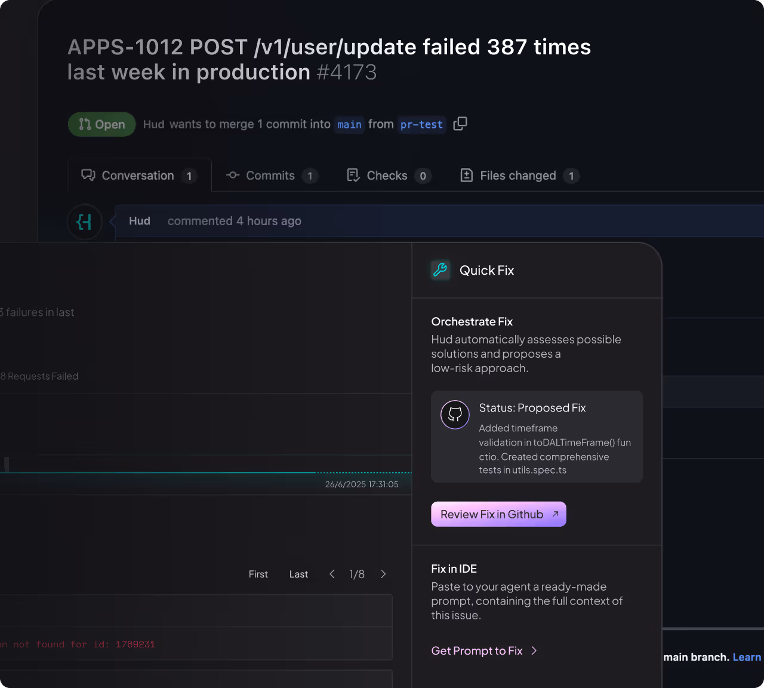Click the Quick Fix wrench icon
The image size is (764, 688).
[x=440, y=270]
